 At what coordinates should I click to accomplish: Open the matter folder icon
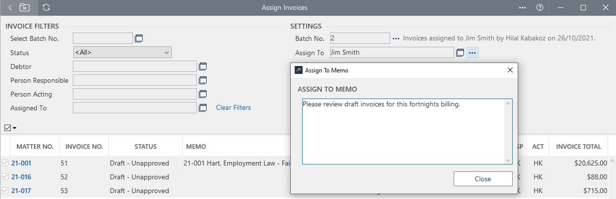[x=25, y=7]
